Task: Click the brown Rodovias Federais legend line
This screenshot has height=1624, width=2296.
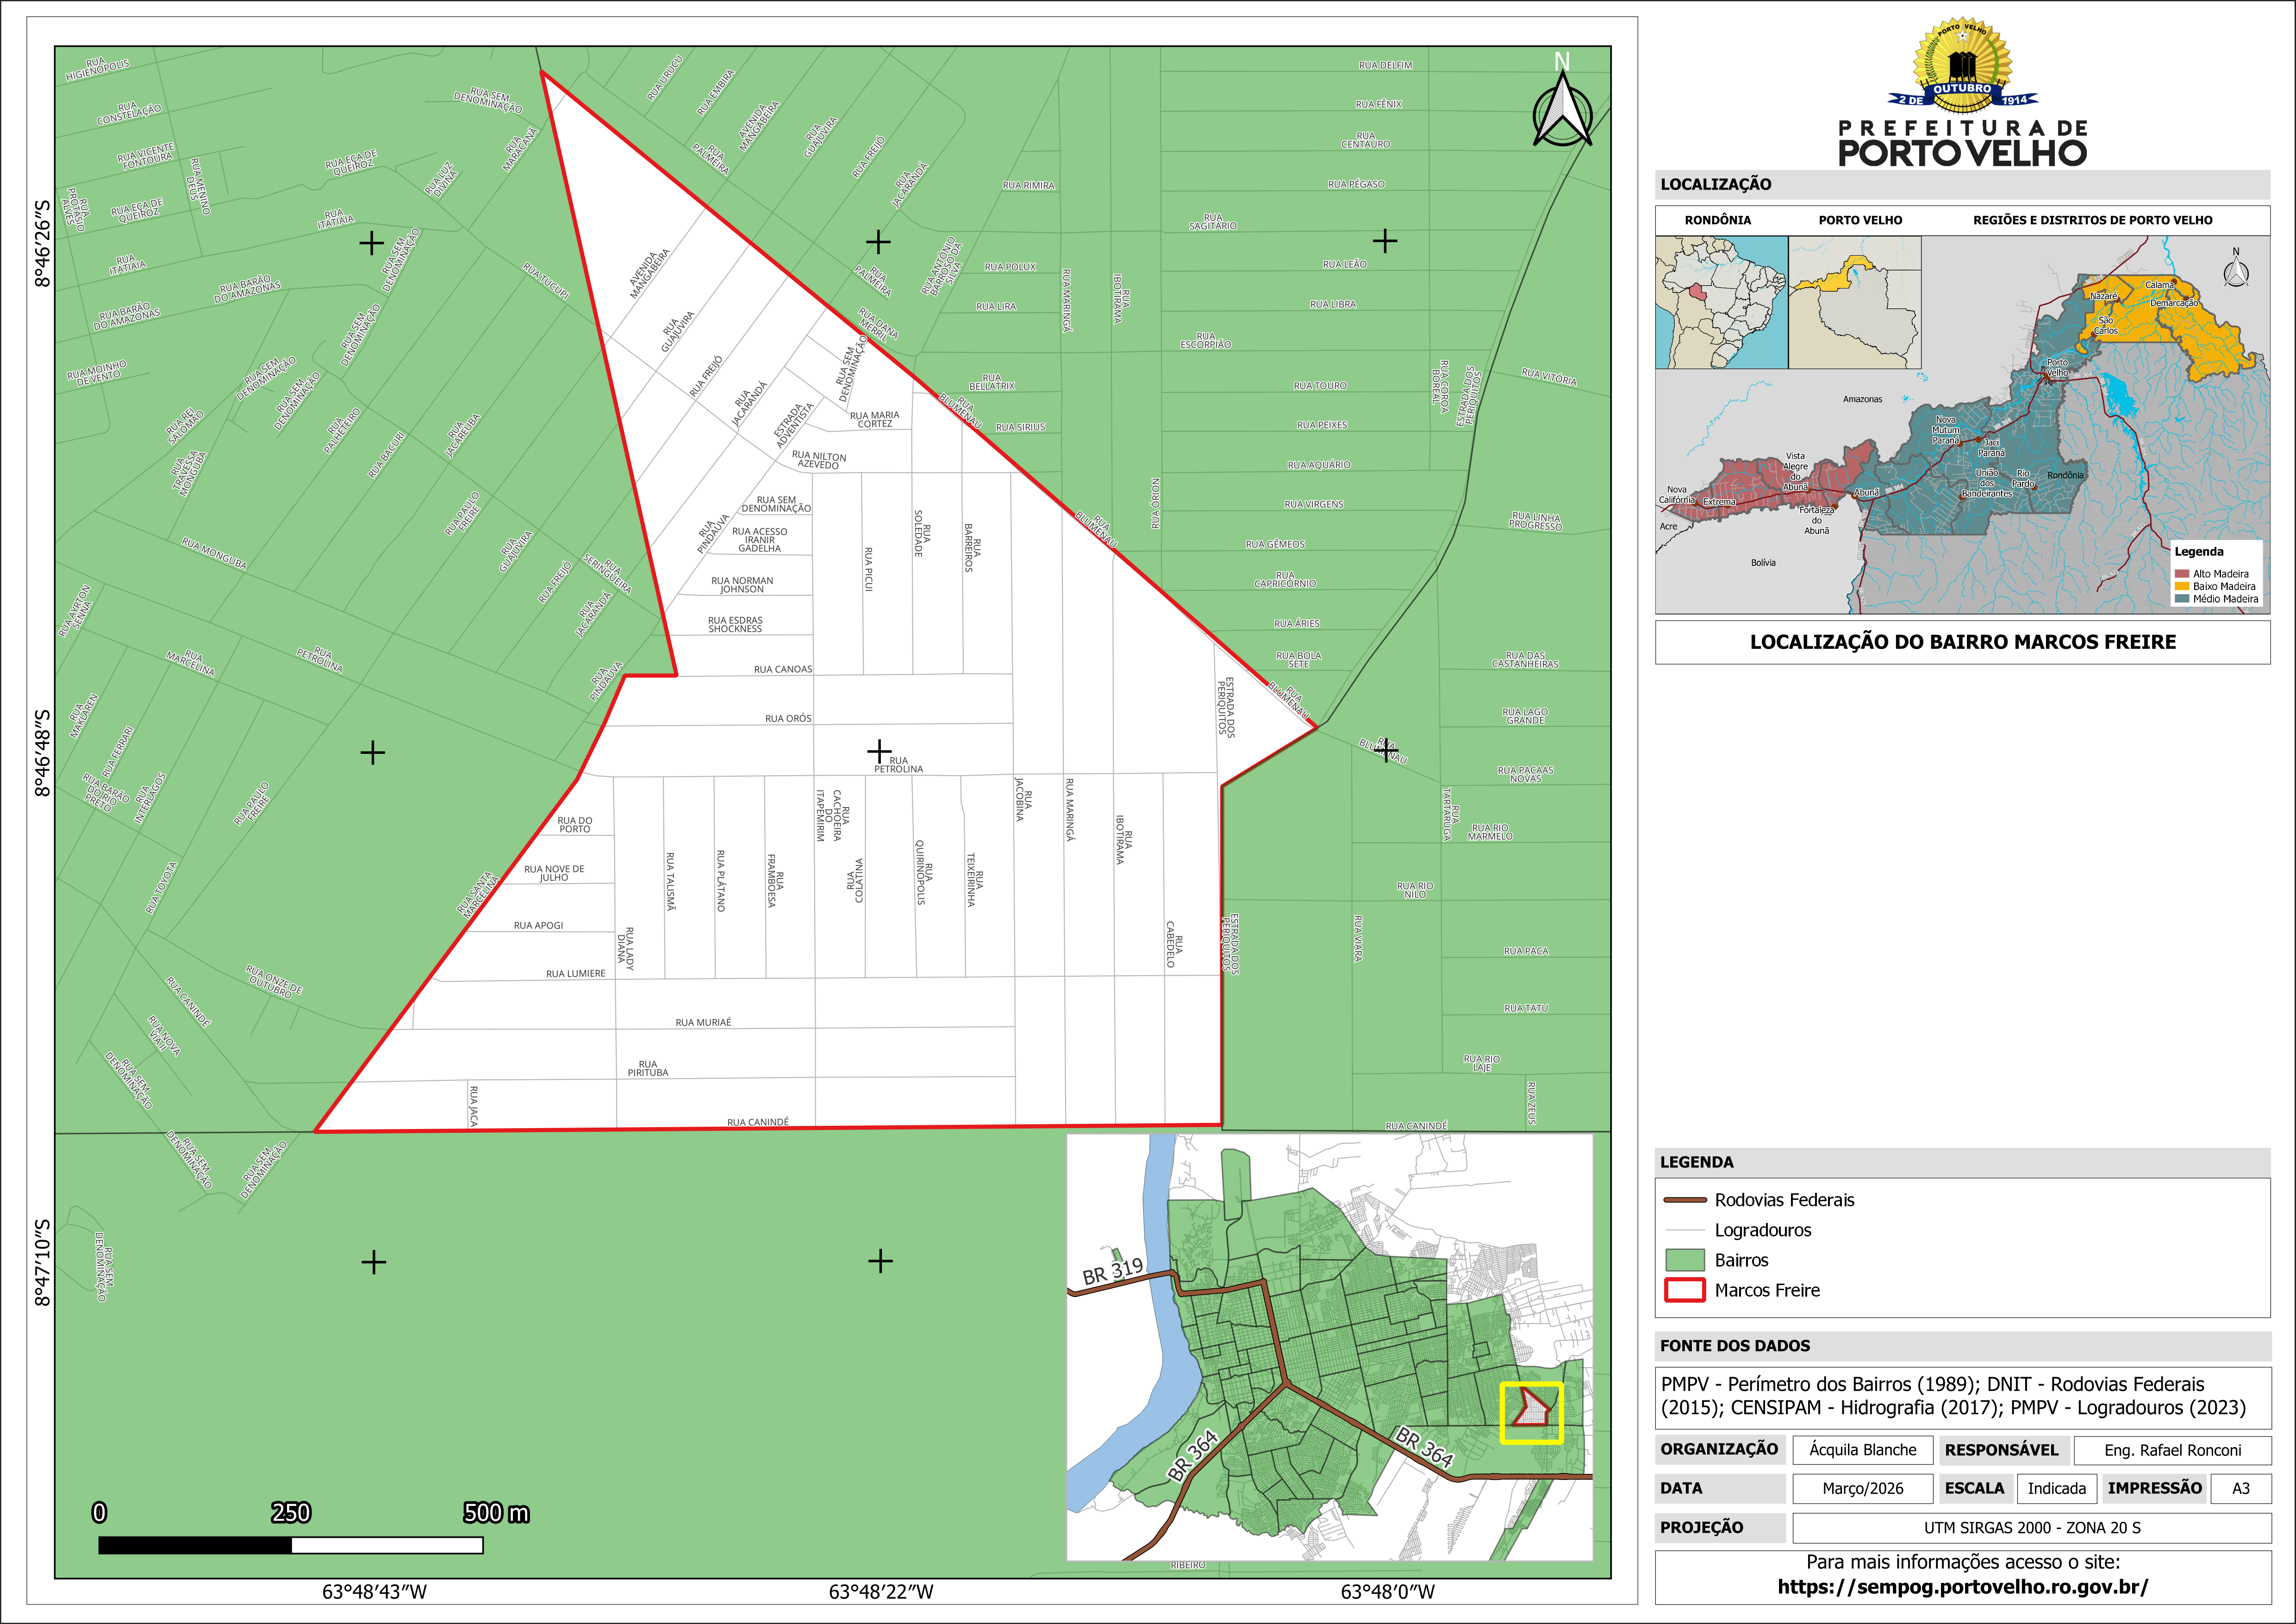Action: pos(1684,1200)
